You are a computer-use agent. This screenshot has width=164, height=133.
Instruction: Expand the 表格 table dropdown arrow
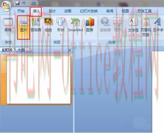[8, 35]
